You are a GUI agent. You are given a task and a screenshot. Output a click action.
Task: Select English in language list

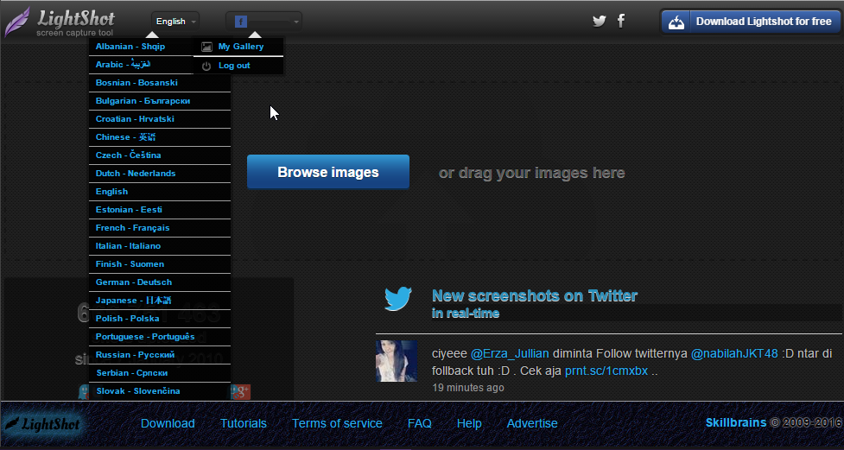click(x=160, y=192)
